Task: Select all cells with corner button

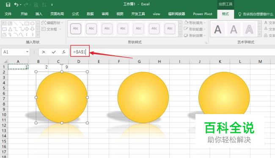Action: click(x=5, y=62)
